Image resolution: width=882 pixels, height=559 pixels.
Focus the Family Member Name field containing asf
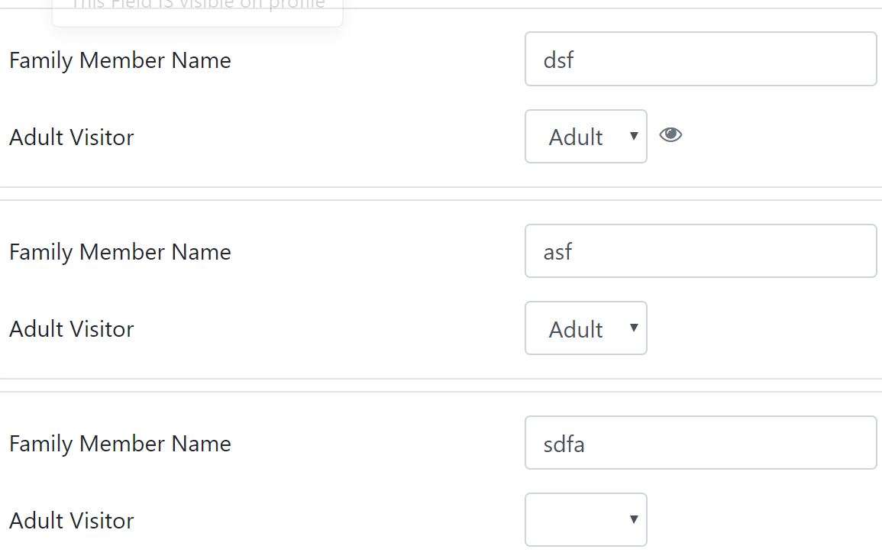[x=701, y=250]
